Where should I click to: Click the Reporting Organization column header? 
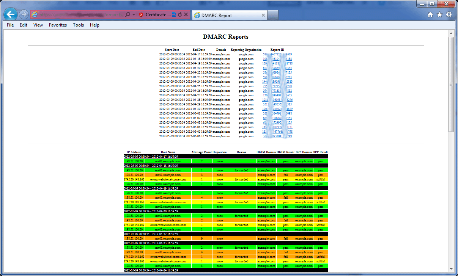(x=246, y=50)
